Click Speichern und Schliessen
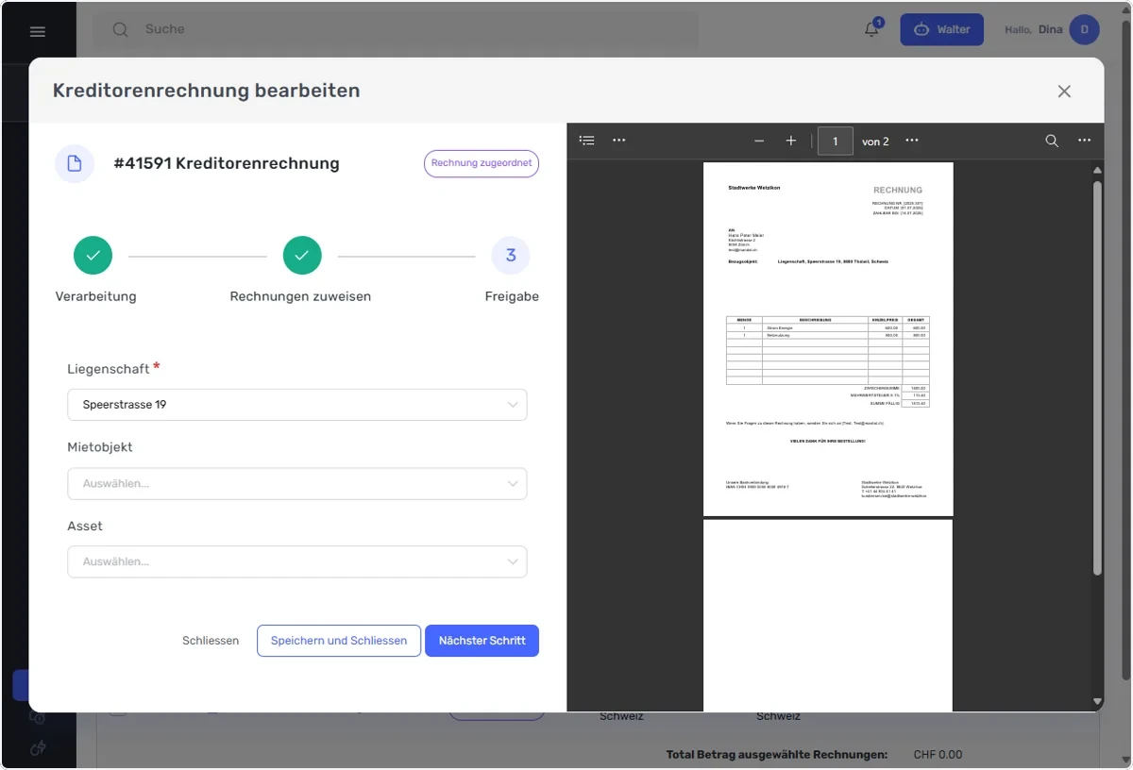This screenshot has height=770, width=1133. (x=339, y=641)
